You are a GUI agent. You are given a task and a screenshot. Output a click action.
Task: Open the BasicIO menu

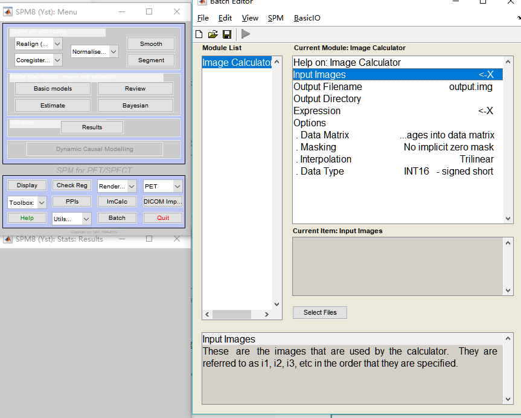[307, 18]
